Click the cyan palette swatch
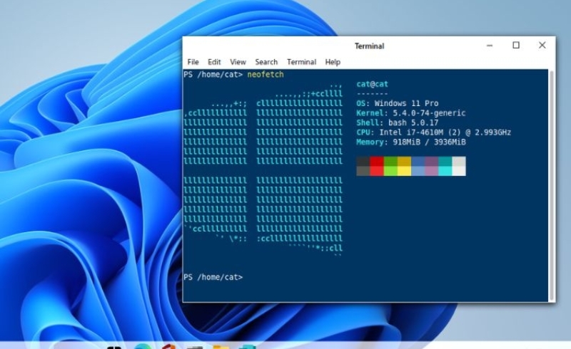This screenshot has width=571, height=349. [445, 171]
